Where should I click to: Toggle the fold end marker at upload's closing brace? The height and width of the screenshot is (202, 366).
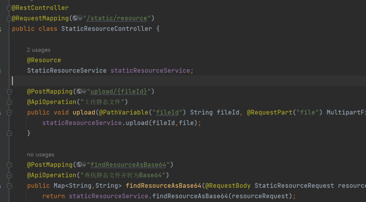click(x=9, y=133)
